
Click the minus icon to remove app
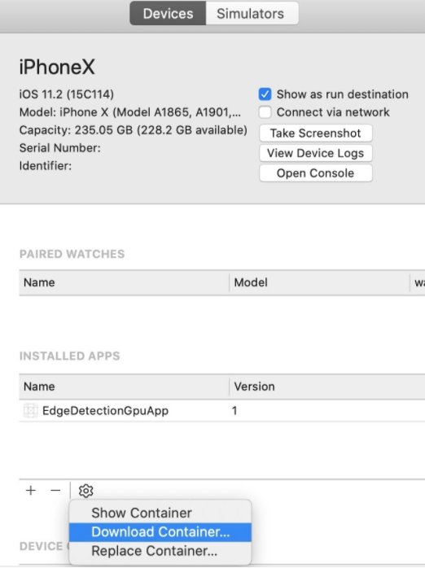(x=55, y=491)
